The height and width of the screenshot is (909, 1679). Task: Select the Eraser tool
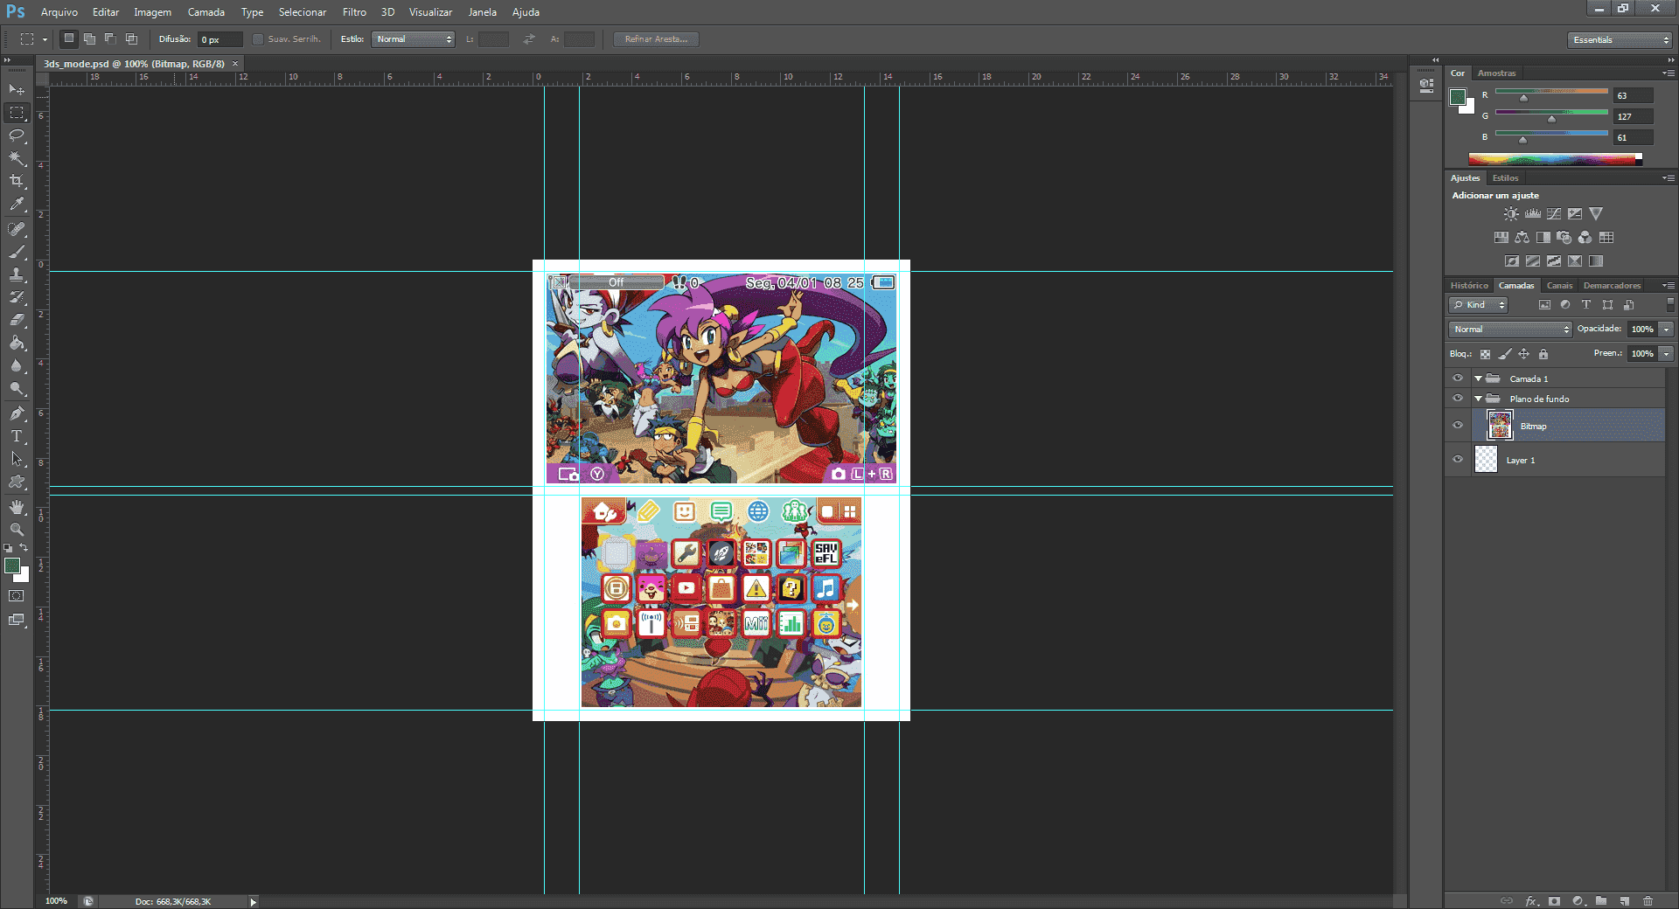tap(17, 320)
